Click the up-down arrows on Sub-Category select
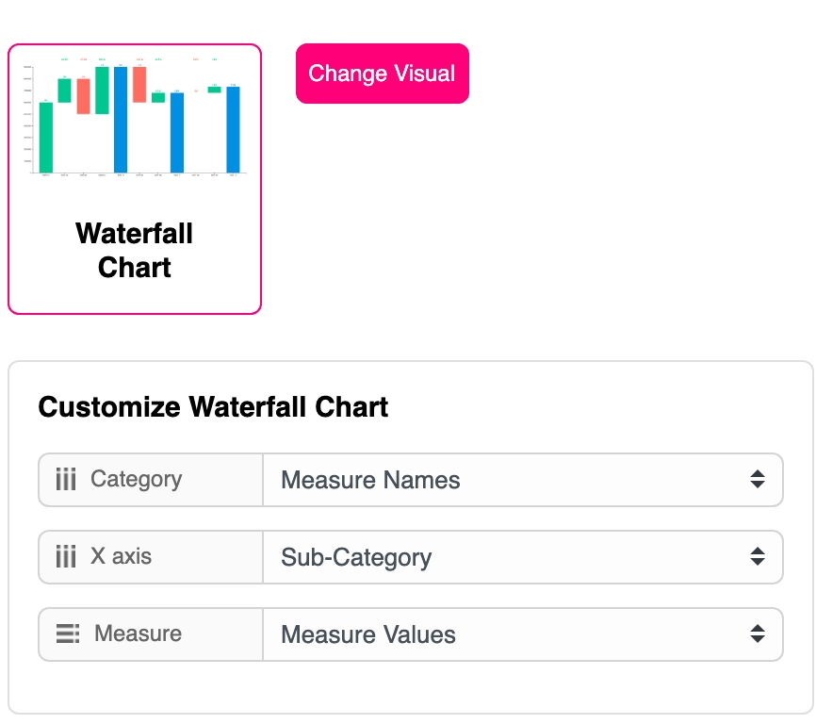Screen dimensions: 816x724 pyautogui.click(x=758, y=557)
